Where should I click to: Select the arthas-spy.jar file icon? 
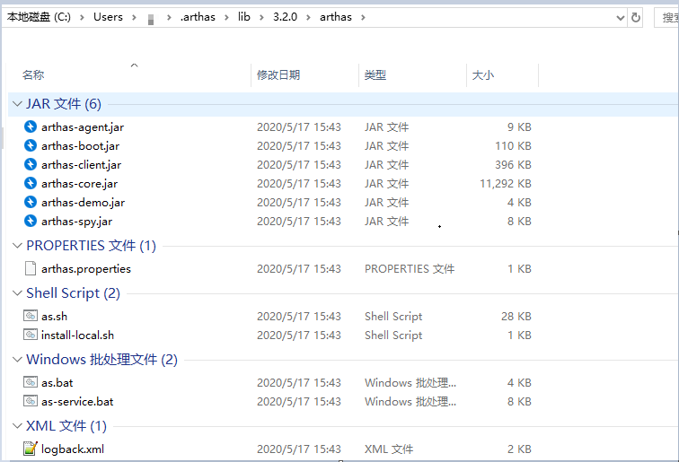[31, 221]
